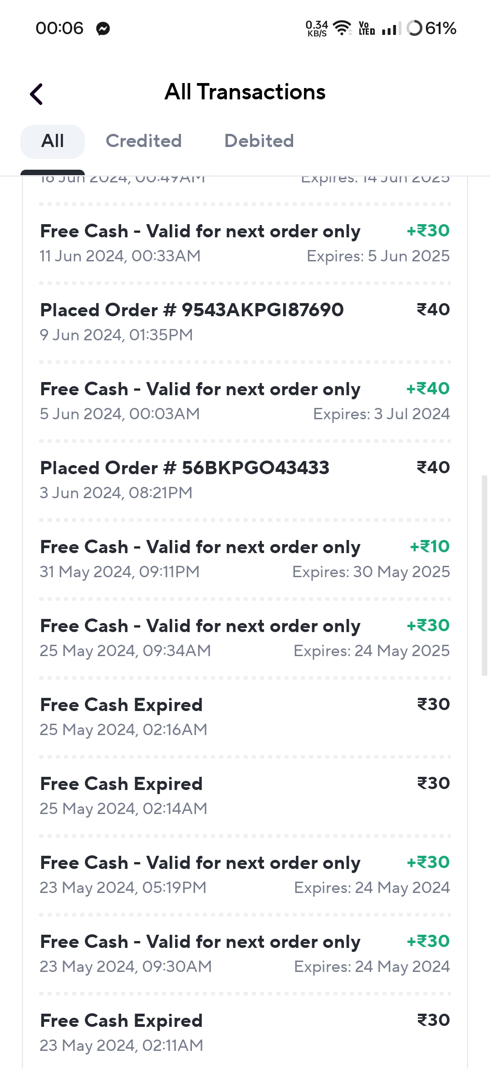Open Free Cash Expired at 02:16AM
490x1089 pixels.
tap(245, 716)
